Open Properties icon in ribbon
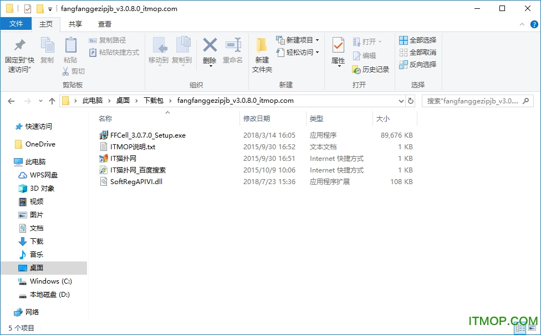 coord(338,46)
